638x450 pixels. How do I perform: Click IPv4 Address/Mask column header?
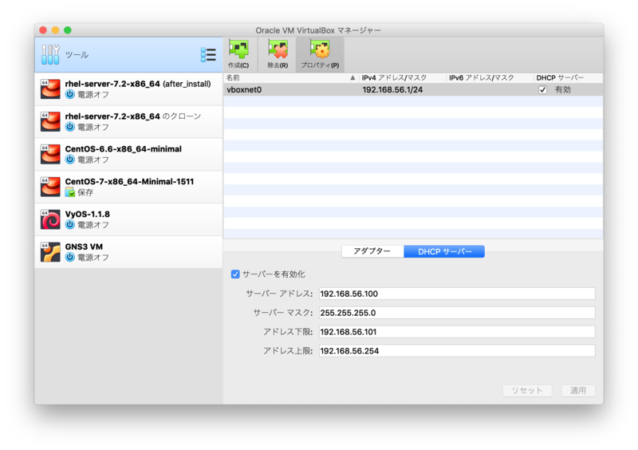click(x=403, y=77)
